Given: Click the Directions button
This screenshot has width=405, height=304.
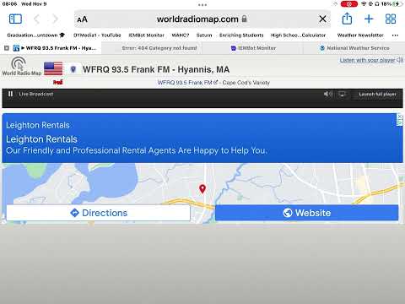Looking at the screenshot, I should point(98,213).
